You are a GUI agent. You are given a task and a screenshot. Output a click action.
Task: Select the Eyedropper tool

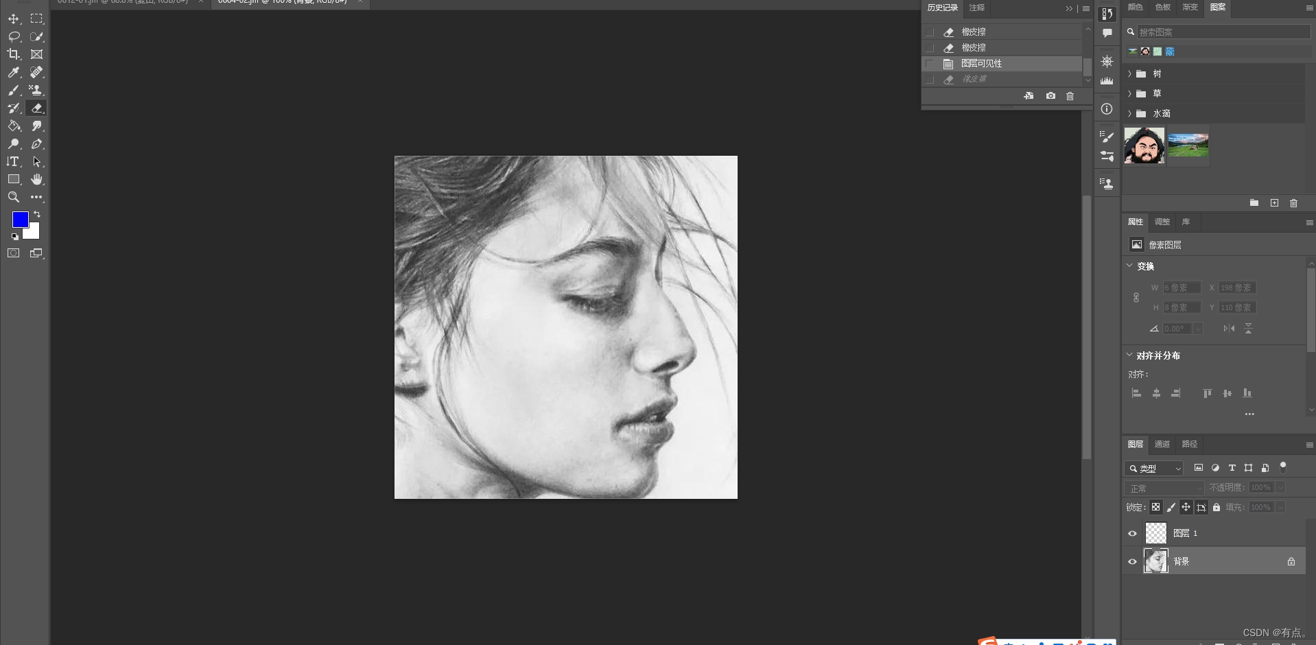point(14,72)
